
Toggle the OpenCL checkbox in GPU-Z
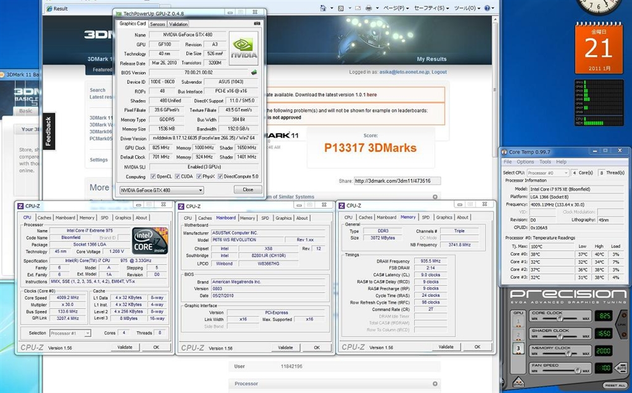tap(153, 176)
